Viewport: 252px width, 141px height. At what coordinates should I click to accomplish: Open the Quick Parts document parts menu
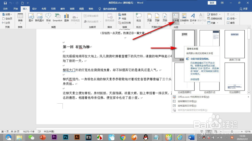184,18
